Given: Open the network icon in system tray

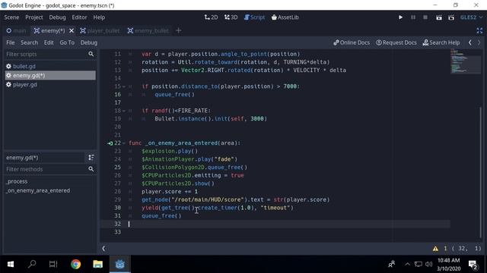Looking at the screenshot, I should (x=418, y=265).
